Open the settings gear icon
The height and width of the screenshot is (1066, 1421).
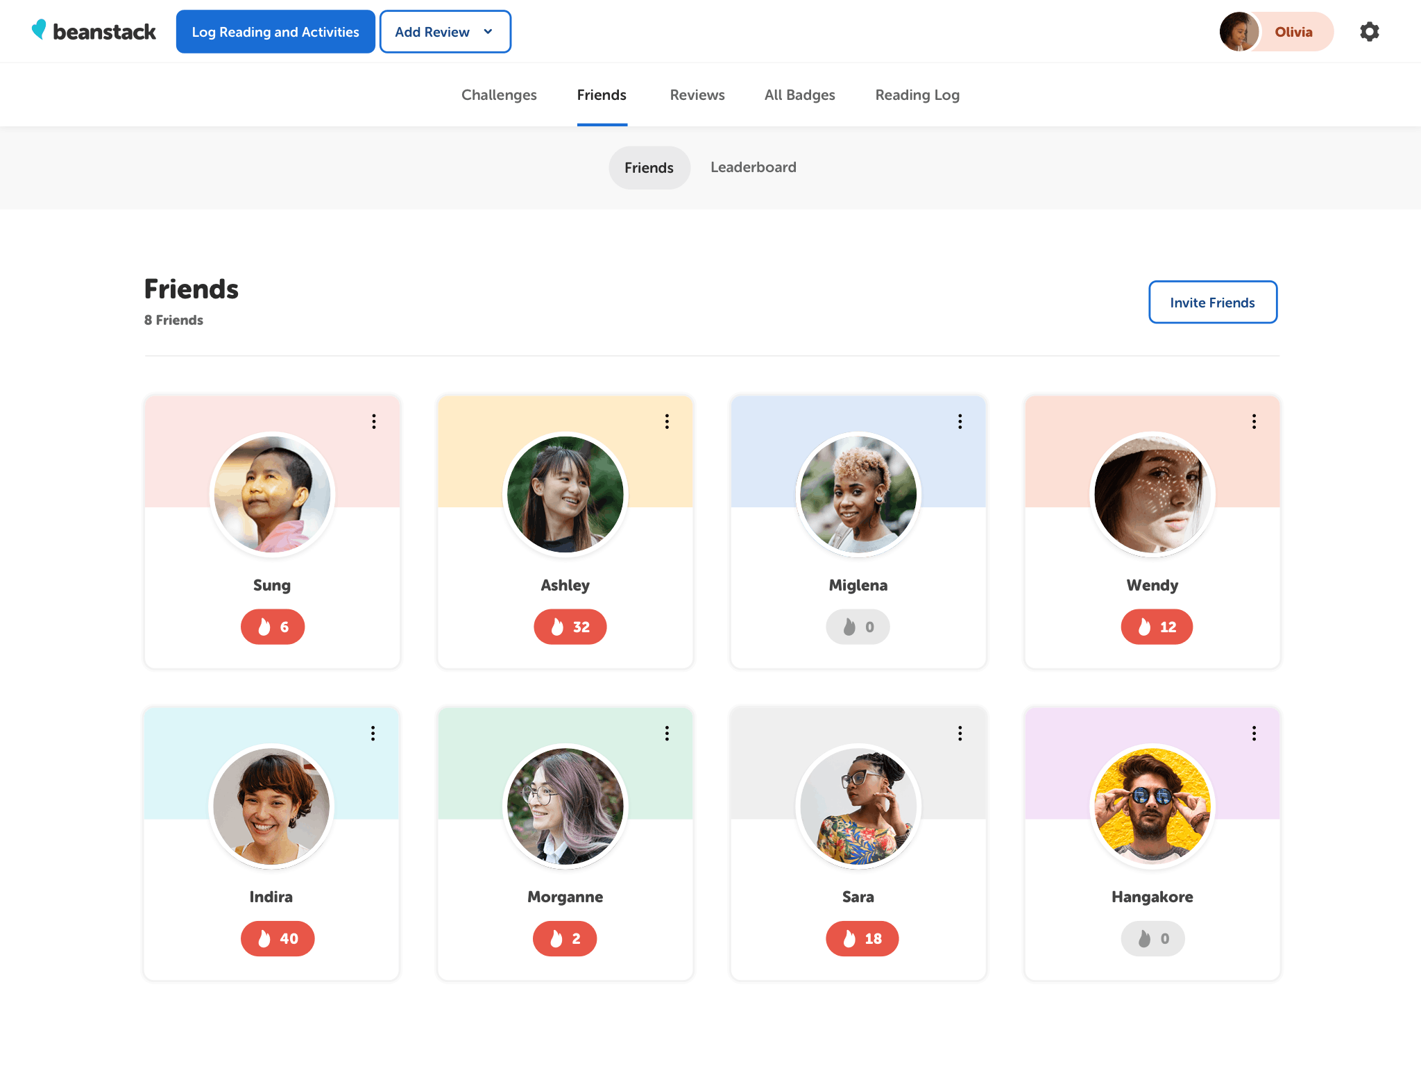tap(1369, 32)
